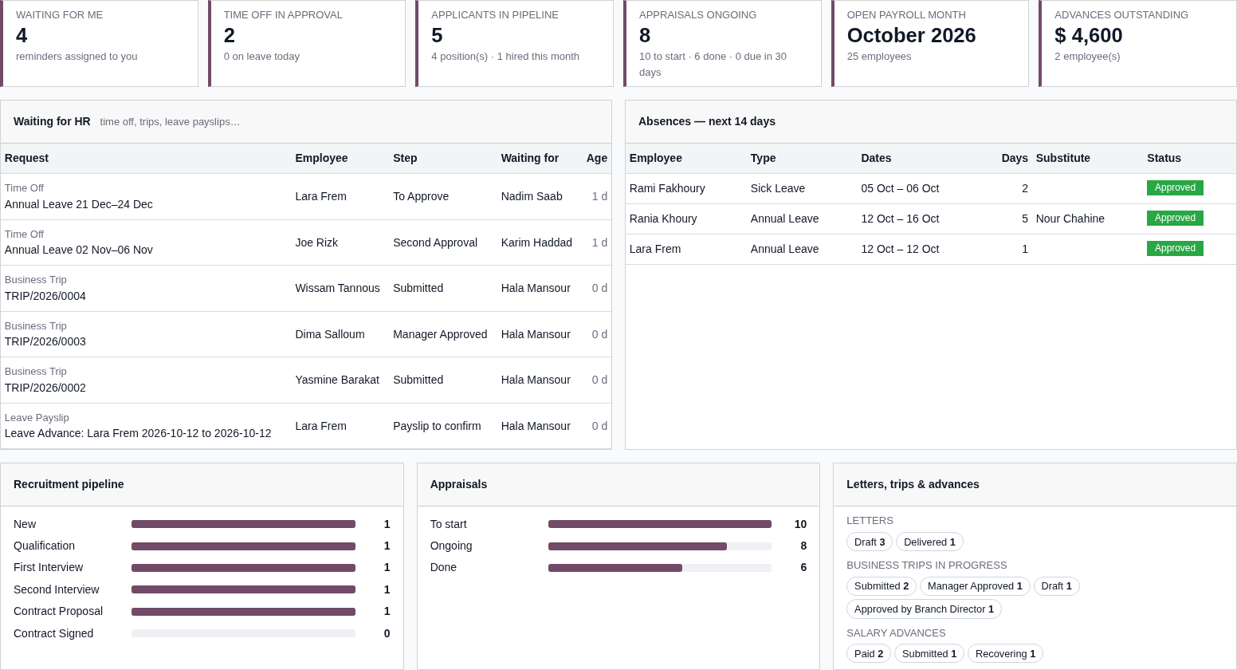Open the Applicants In Pipeline card

pos(514,43)
